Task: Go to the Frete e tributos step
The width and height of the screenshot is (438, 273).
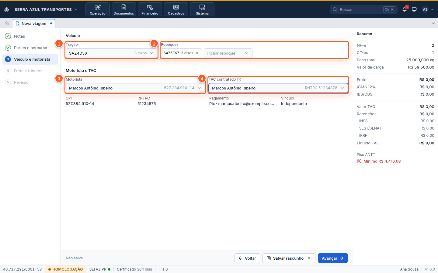Action: point(30,71)
